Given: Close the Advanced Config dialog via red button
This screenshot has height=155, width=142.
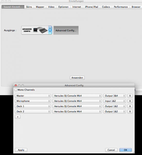Looking at the screenshot, I should 16,85.
